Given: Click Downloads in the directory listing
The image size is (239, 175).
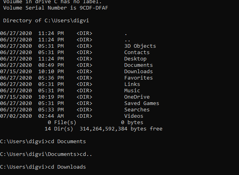Looking at the screenshot, I should [x=138, y=71].
